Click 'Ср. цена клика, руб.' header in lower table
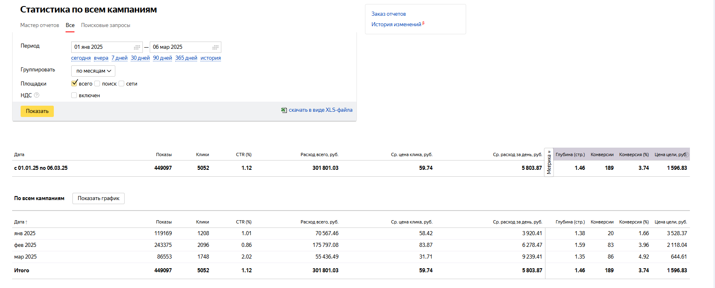Image resolution: width=715 pixels, height=288 pixels. pos(412,222)
